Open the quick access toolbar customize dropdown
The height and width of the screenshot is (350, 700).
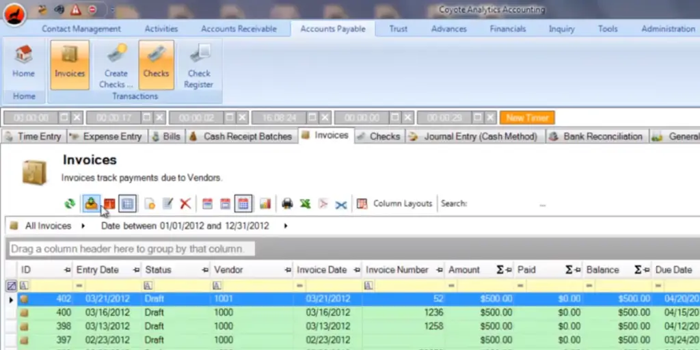click(112, 10)
